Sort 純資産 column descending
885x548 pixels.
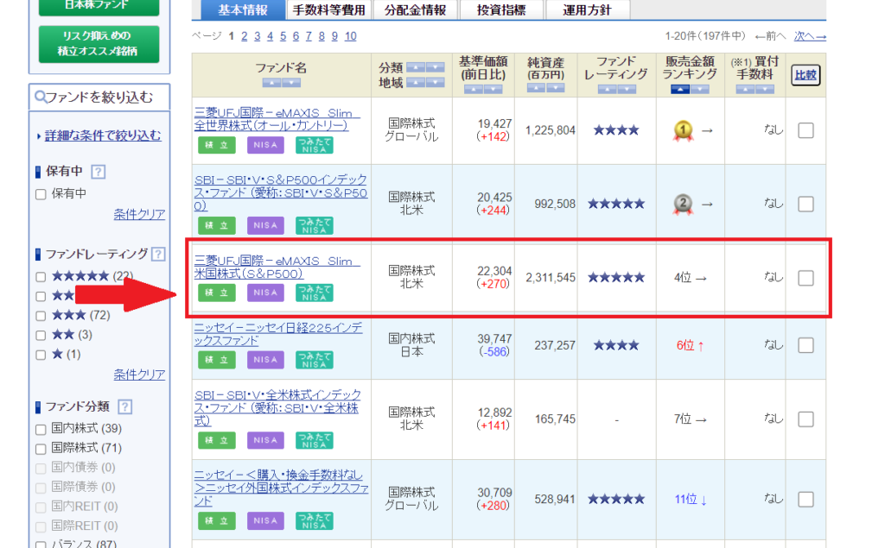coord(556,88)
